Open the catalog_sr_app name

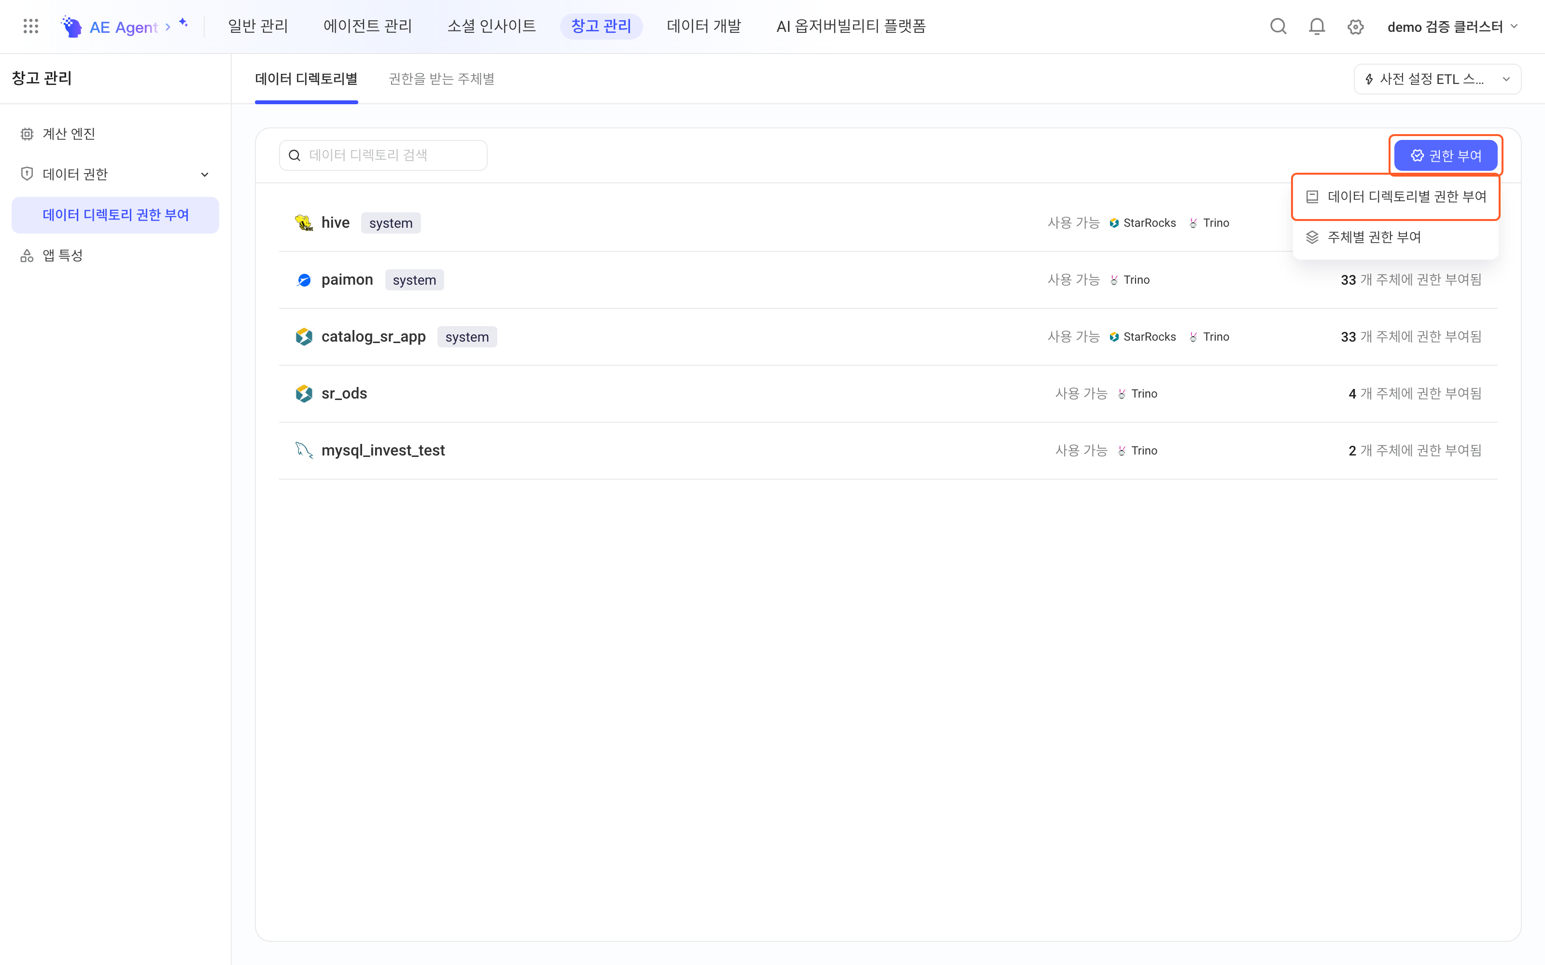click(x=374, y=336)
